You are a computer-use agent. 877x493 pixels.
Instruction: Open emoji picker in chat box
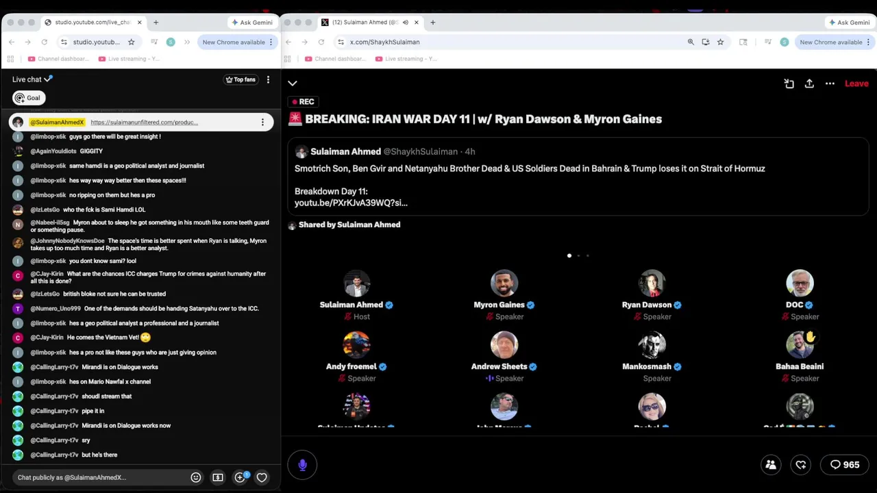pyautogui.click(x=196, y=477)
